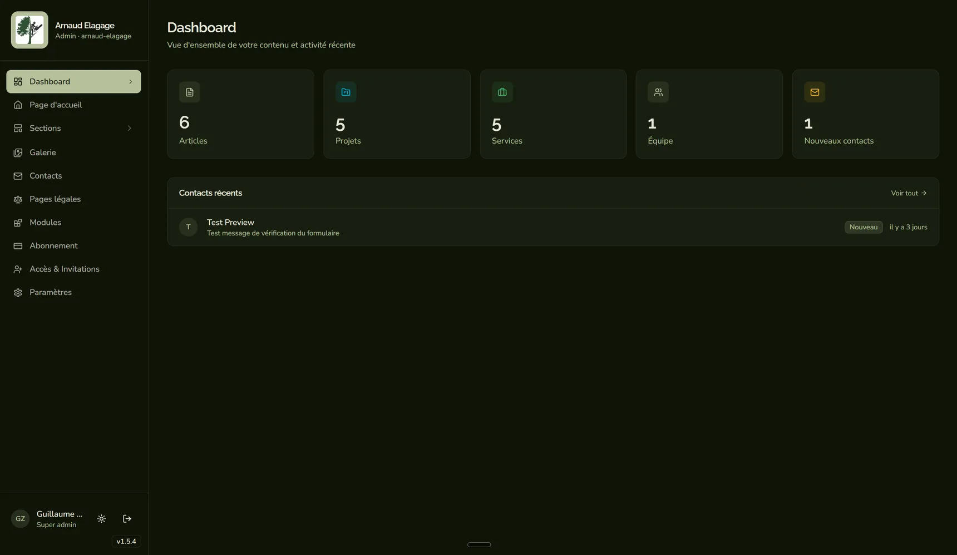The width and height of the screenshot is (957, 555).
Task: Open the Équipe stat card
Action: point(709,114)
